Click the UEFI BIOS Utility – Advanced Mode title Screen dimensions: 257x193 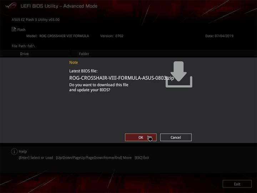coord(59,6)
